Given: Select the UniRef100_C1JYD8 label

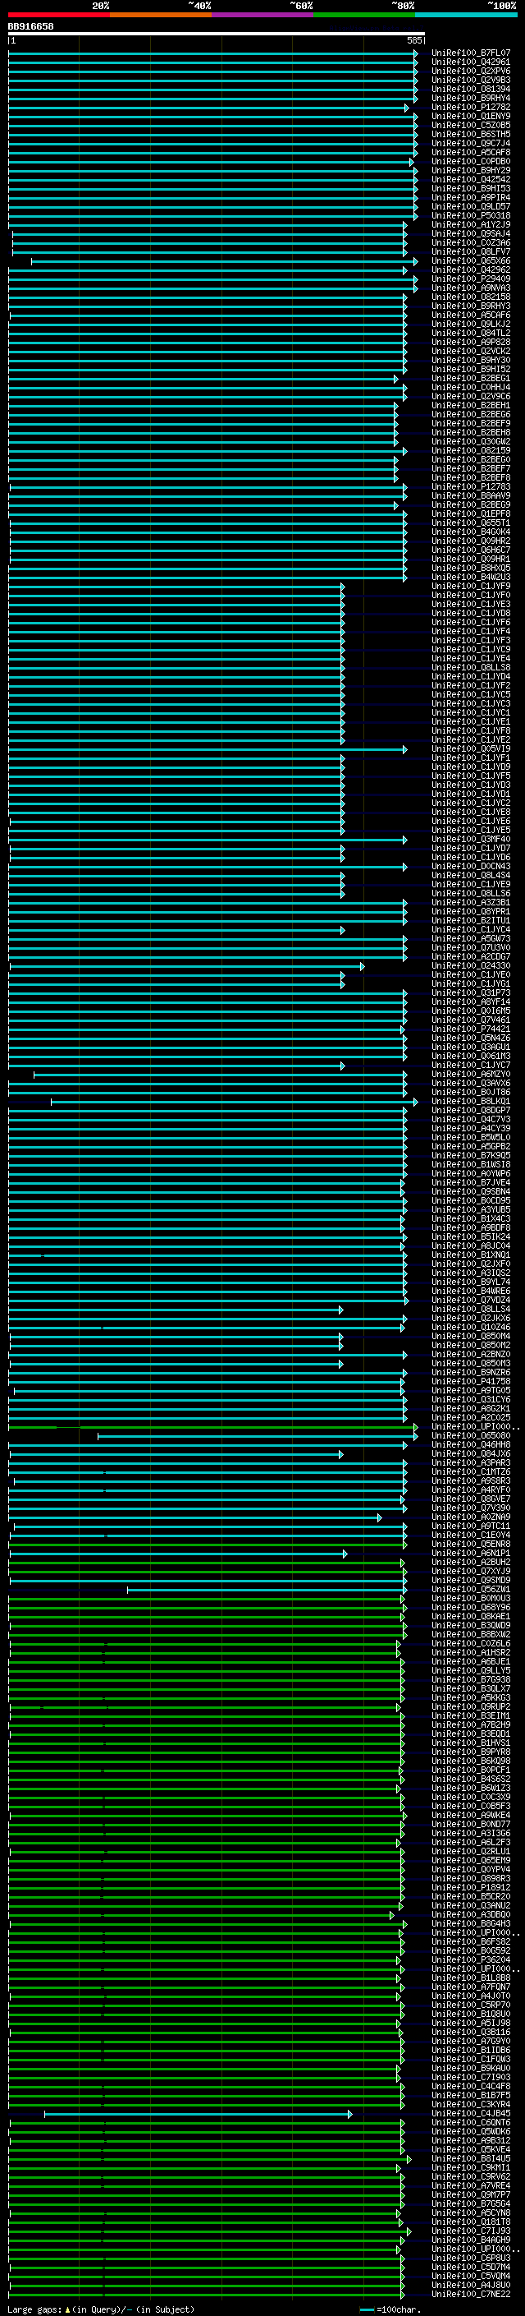Looking at the screenshot, I should 470,613.
